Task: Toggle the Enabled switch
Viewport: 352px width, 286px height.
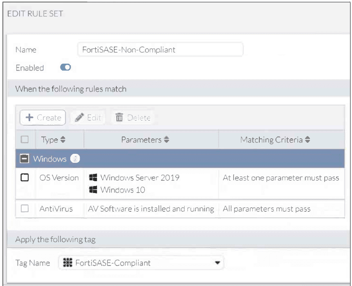Action: click(x=66, y=67)
